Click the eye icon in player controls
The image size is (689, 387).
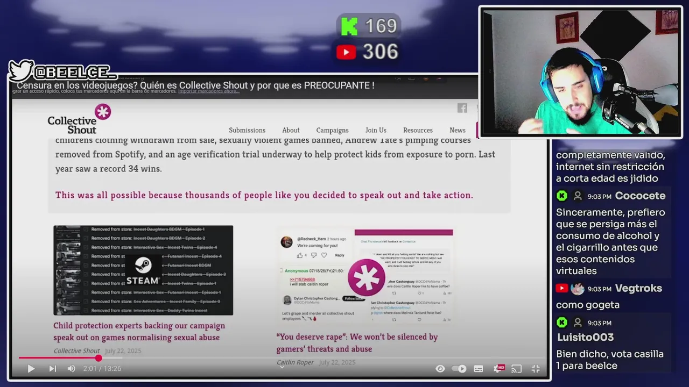coord(440,369)
